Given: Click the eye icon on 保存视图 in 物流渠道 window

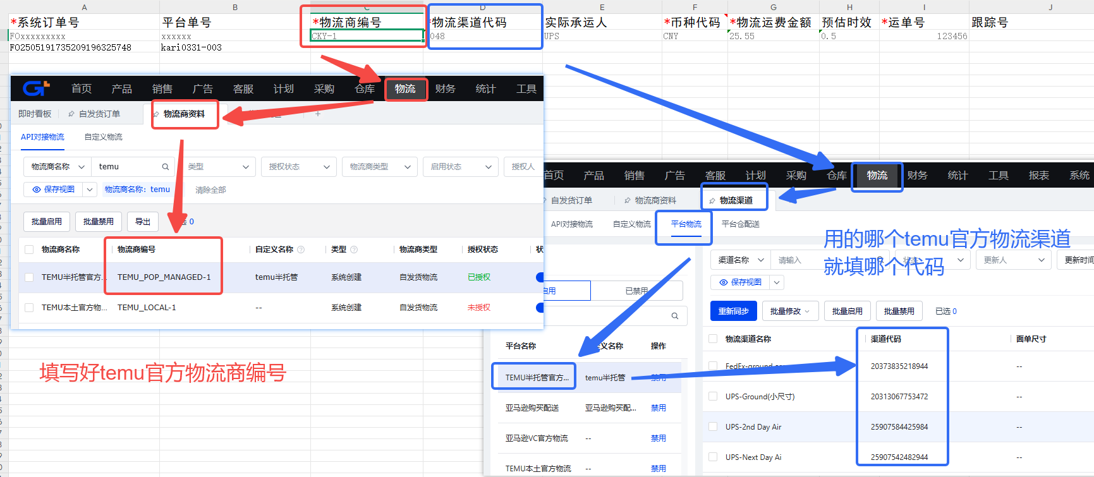Looking at the screenshot, I should pos(724,282).
